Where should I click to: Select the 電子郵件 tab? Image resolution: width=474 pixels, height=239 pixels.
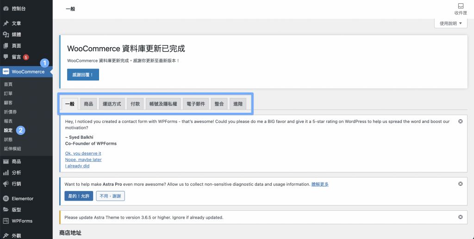tap(196, 104)
